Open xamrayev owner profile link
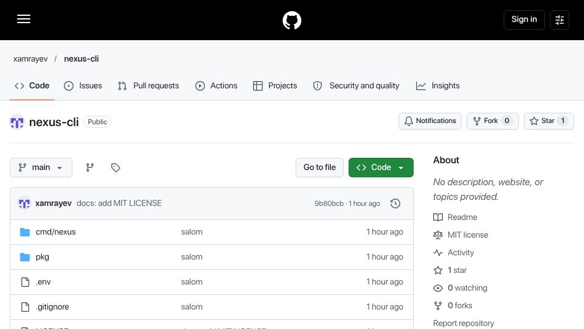 click(x=30, y=59)
